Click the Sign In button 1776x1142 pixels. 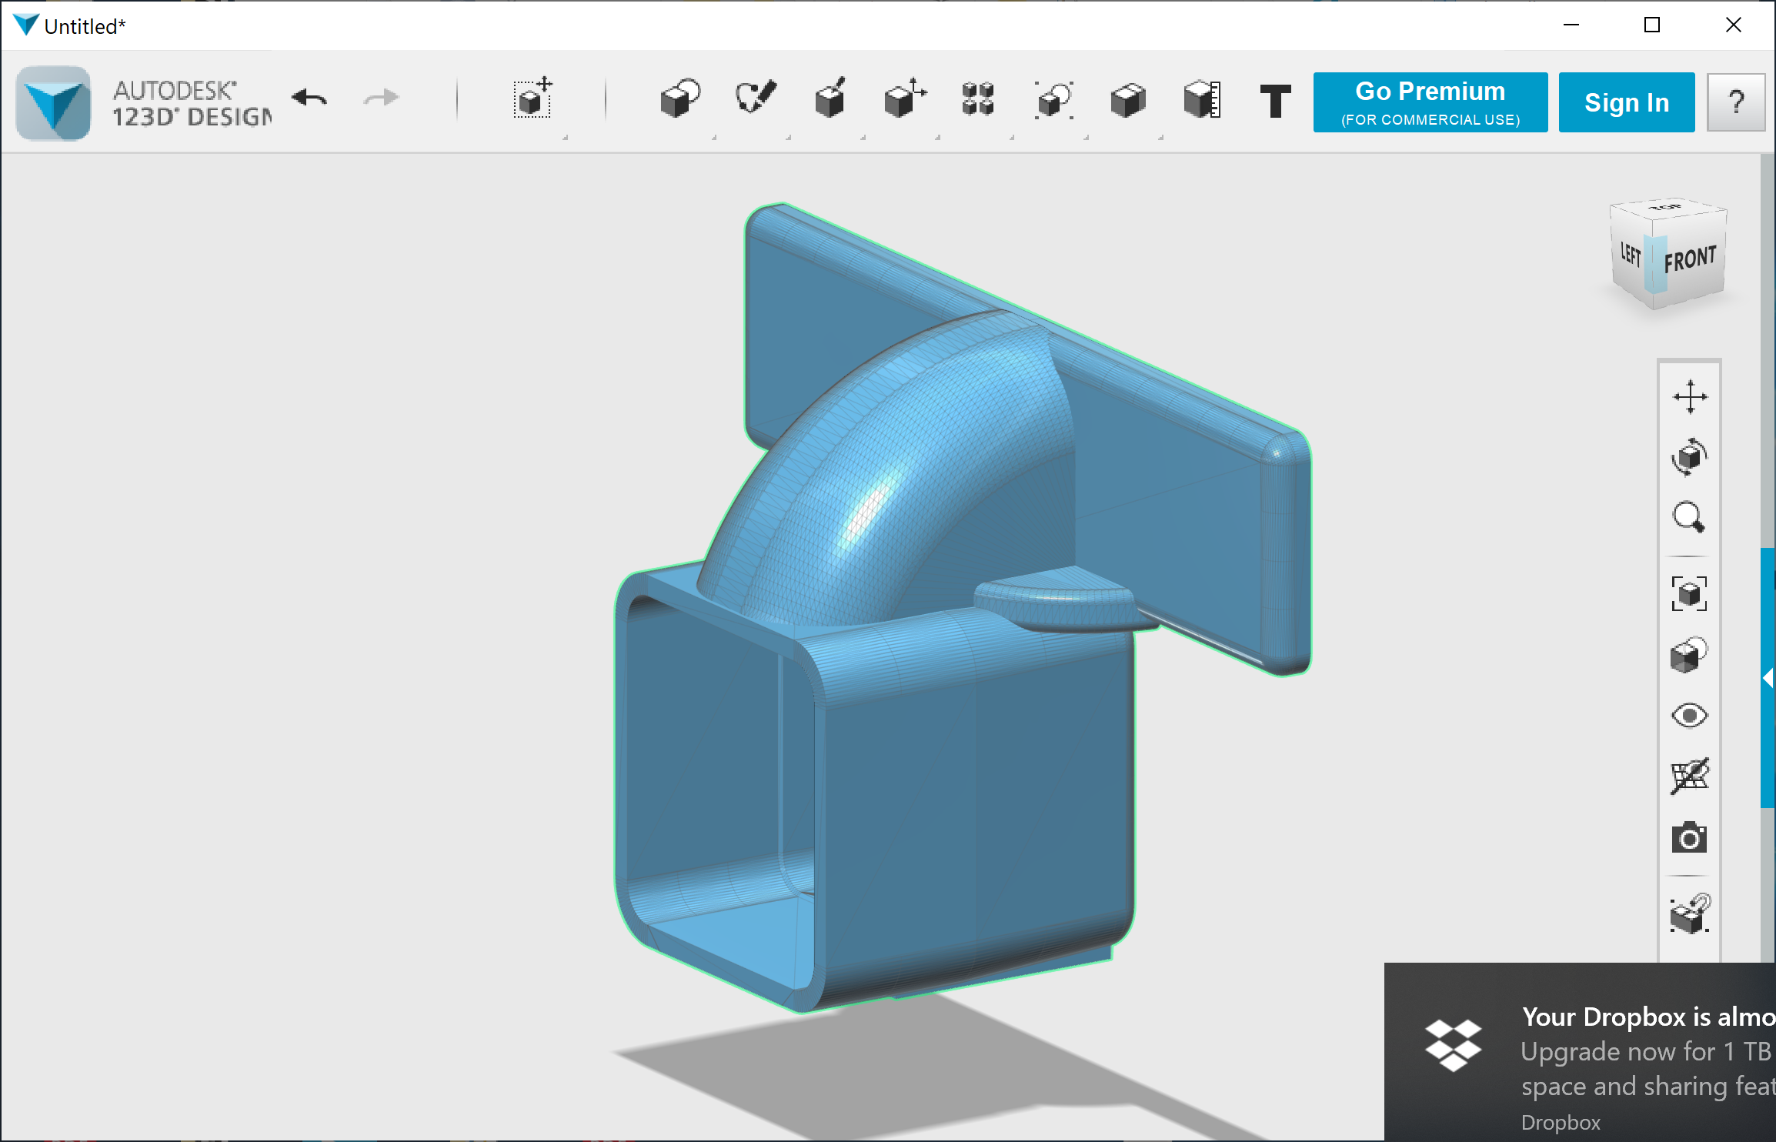click(1626, 102)
